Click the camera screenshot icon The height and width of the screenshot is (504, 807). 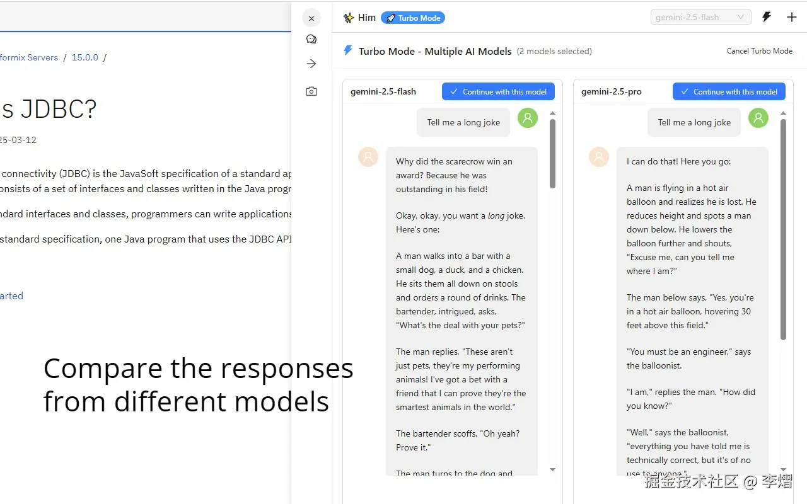pyautogui.click(x=311, y=91)
